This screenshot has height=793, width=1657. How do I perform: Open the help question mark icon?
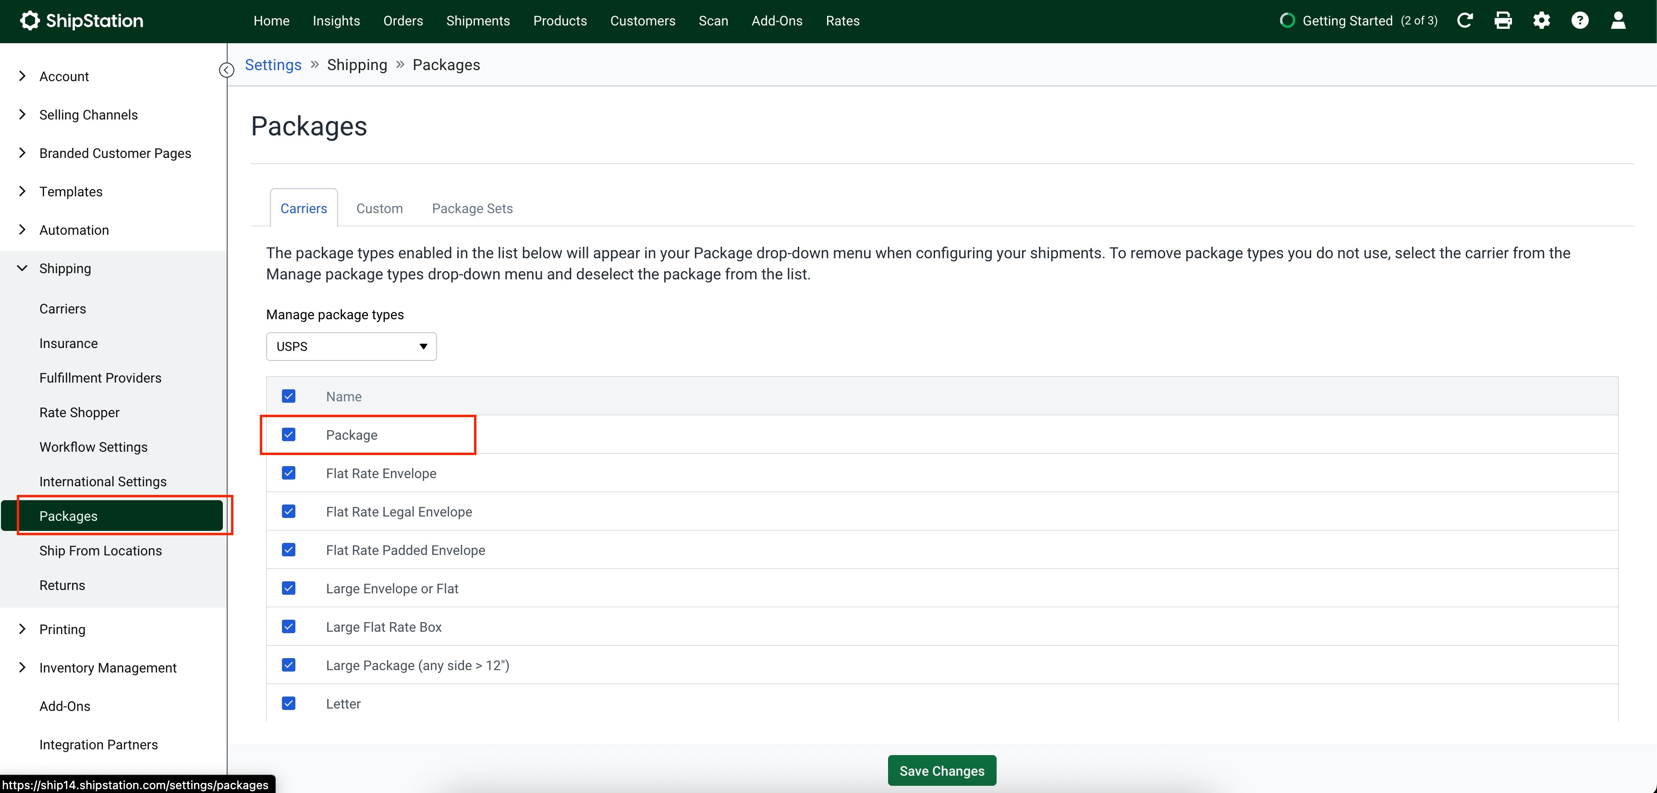[x=1580, y=21]
